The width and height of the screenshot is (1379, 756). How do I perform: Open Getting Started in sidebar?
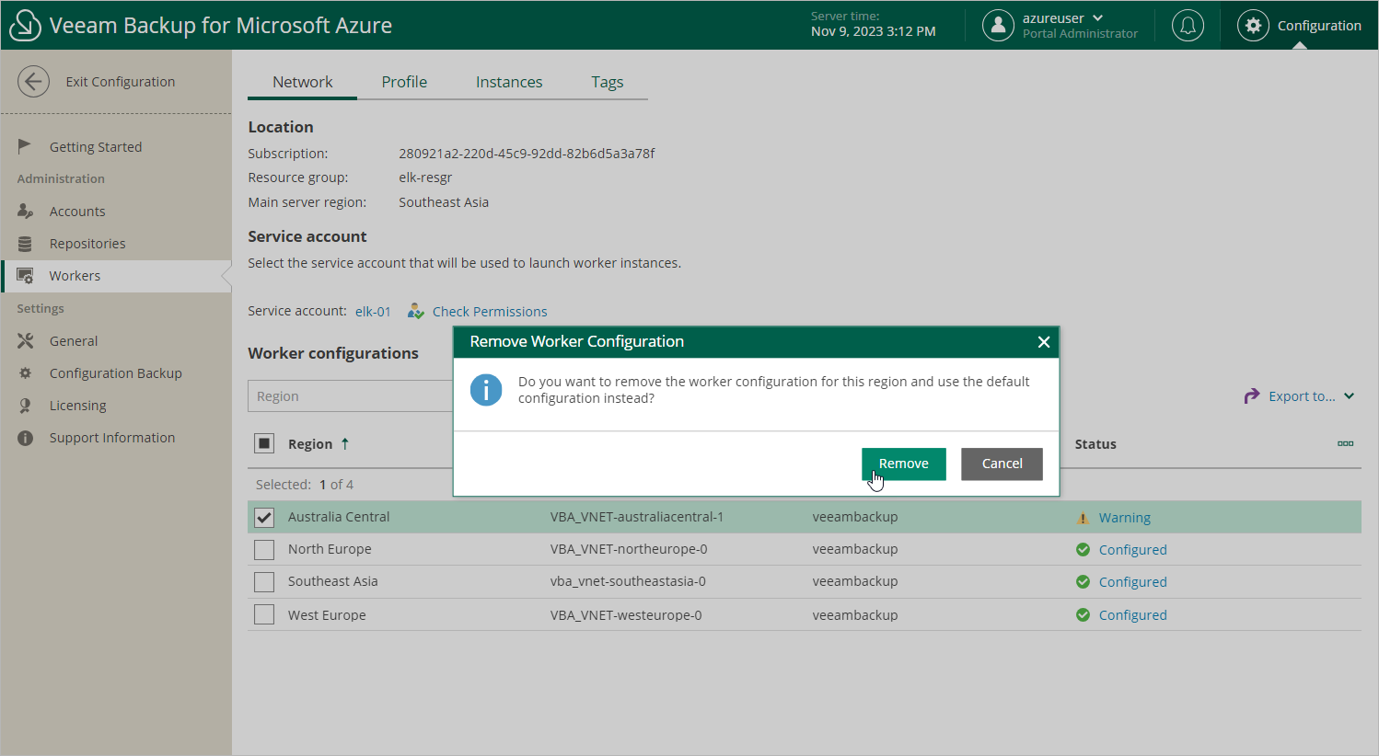pos(96,147)
